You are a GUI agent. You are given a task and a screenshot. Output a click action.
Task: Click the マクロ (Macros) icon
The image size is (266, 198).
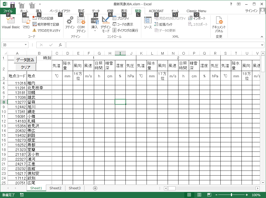pyautogui.click(x=26, y=23)
